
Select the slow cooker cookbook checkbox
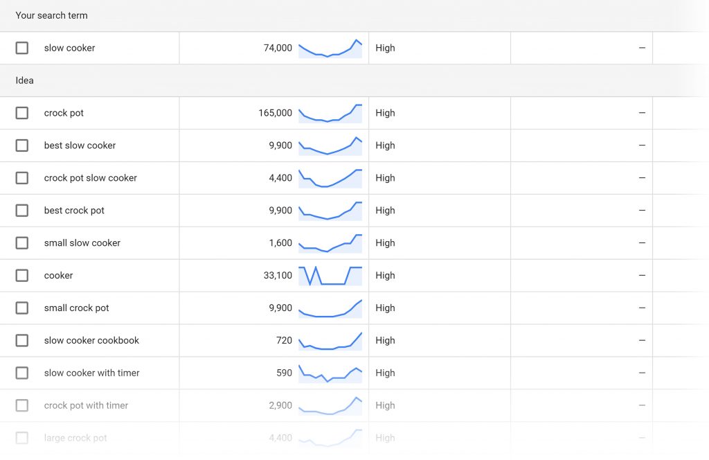coord(21,341)
